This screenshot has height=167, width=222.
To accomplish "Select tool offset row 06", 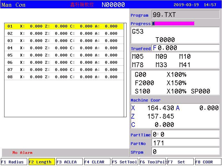I will tap(64, 62).
